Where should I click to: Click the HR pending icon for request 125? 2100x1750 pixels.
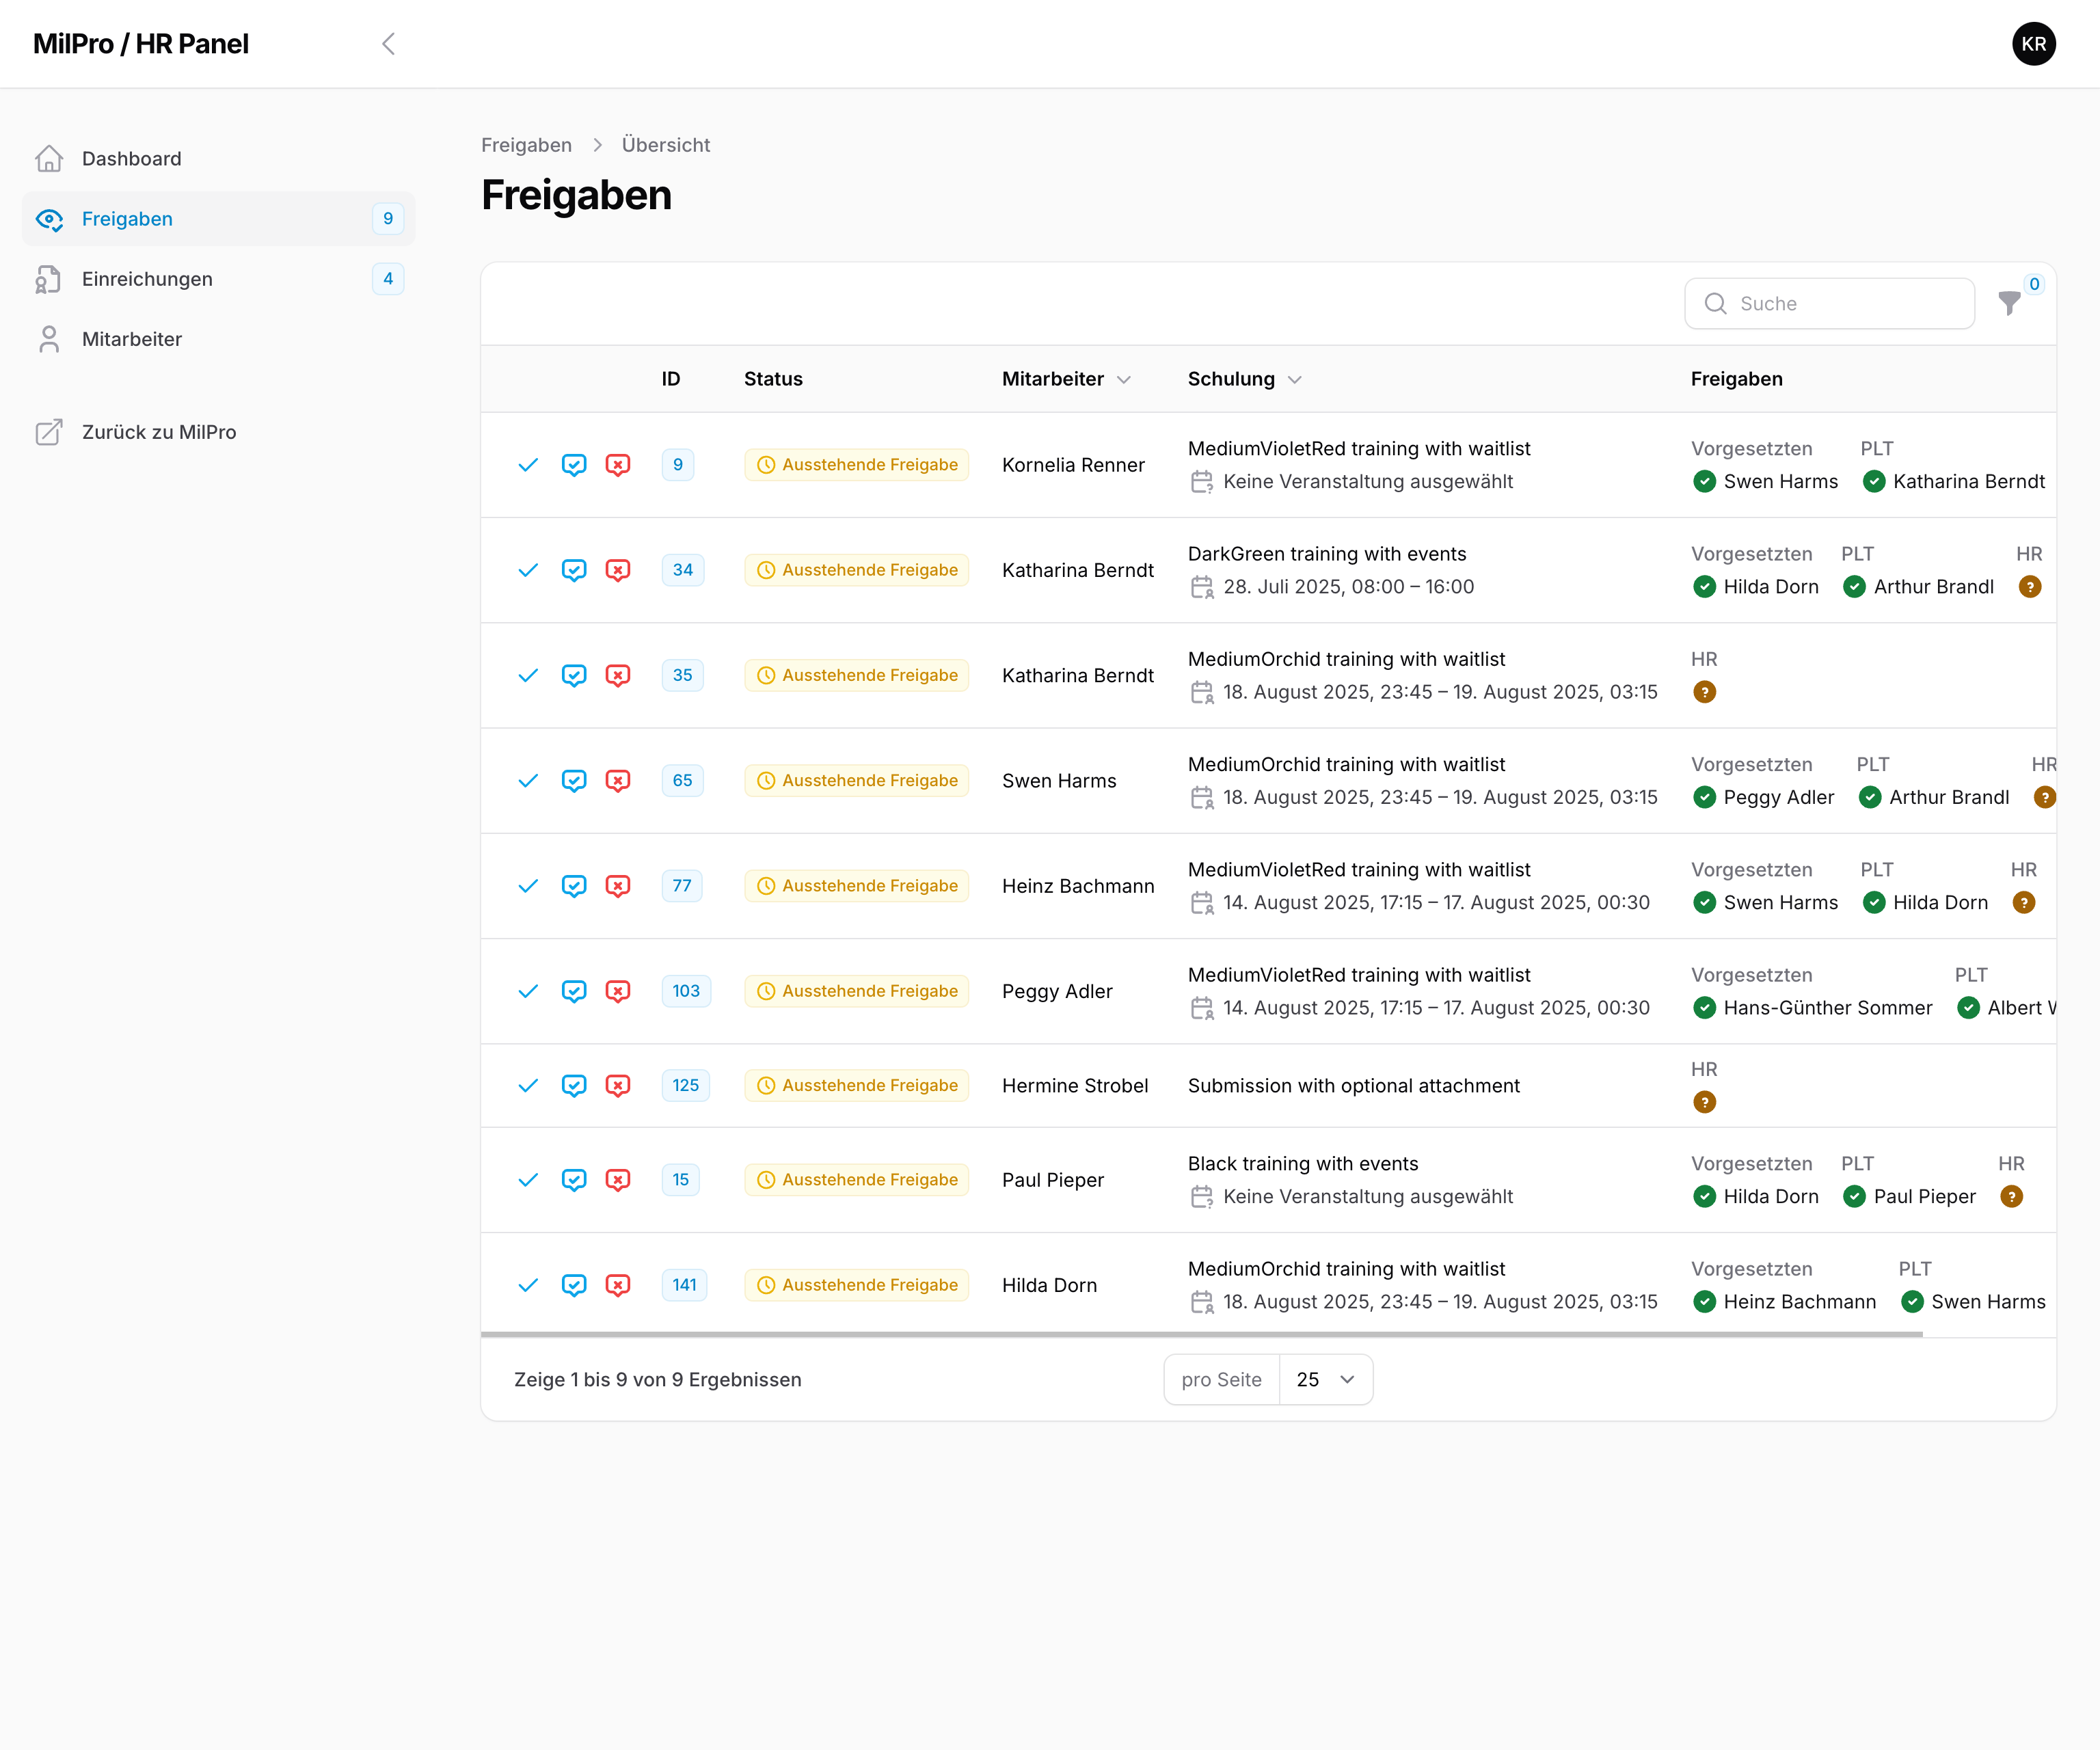click(x=1704, y=1102)
